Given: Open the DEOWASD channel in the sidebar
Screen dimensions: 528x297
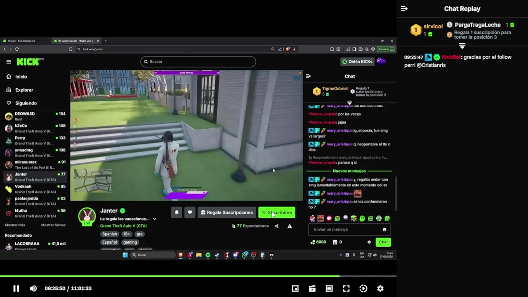Looking at the screenshot, I should click(35, 116).
